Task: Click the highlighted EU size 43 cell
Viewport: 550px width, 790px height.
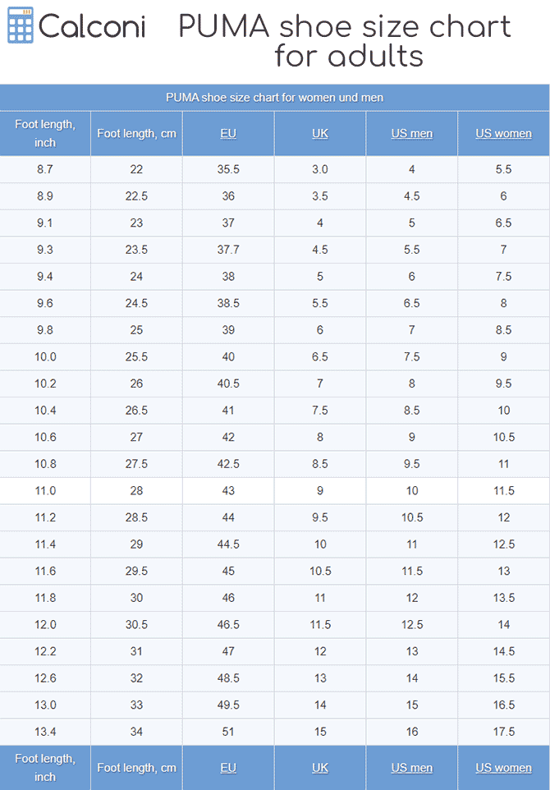Action: coord(228,490)
